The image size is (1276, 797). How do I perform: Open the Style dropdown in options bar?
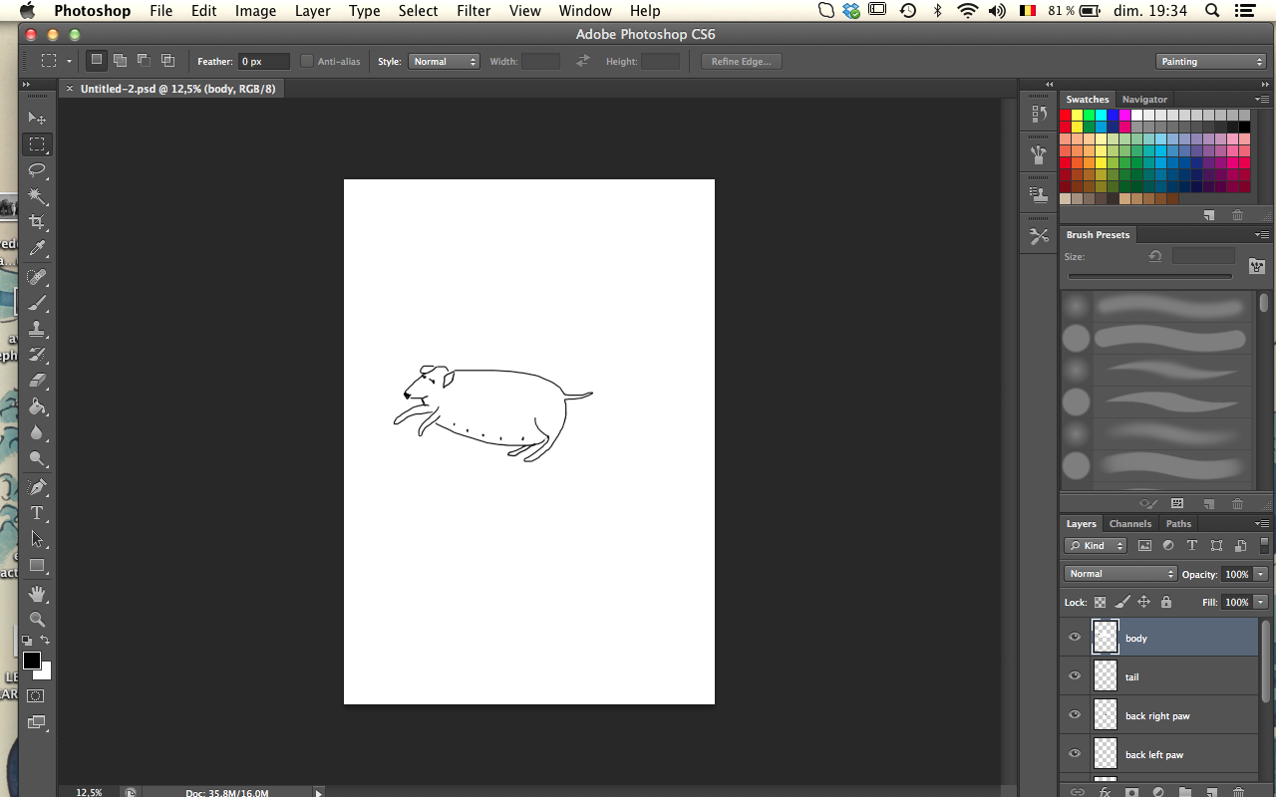point(444,62)
